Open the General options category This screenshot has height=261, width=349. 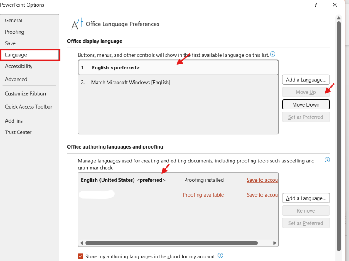(x=13, y=21)
